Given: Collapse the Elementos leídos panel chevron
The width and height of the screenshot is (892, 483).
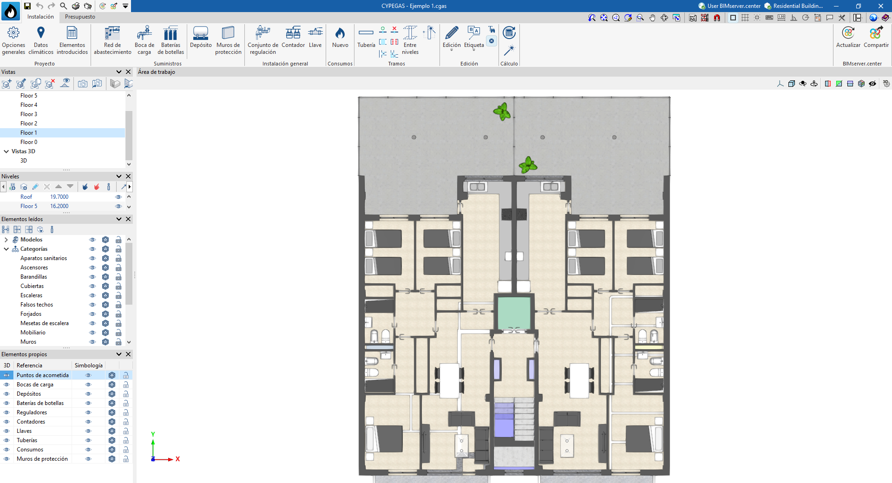Looking at the screenshot, I should coord(119,219).
